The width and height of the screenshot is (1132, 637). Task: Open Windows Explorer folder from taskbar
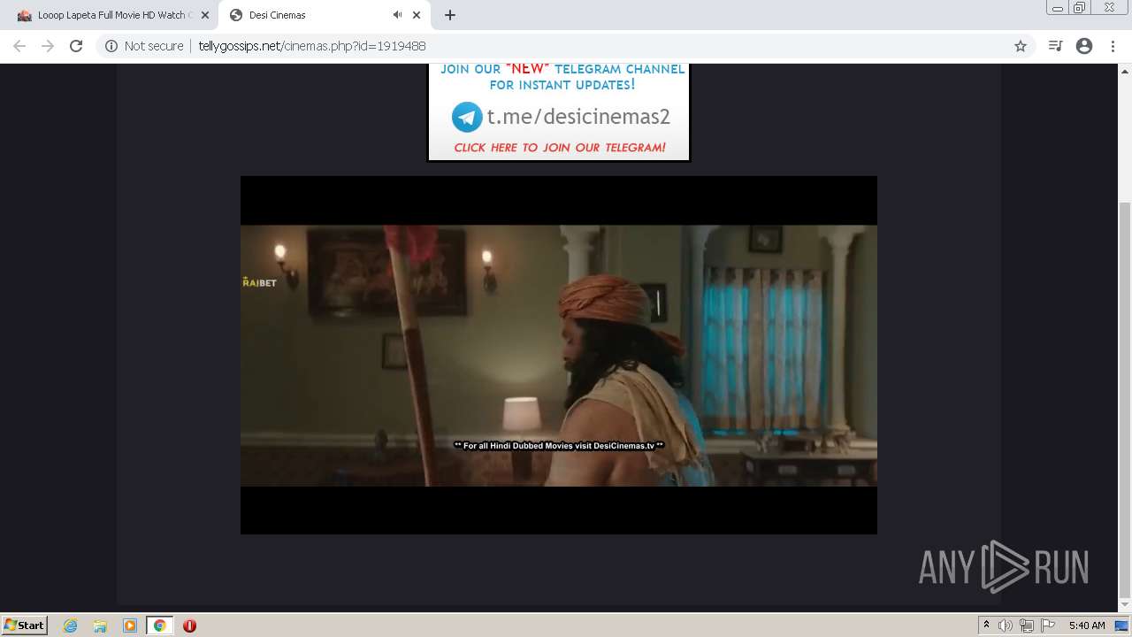[x=100, y=625]
